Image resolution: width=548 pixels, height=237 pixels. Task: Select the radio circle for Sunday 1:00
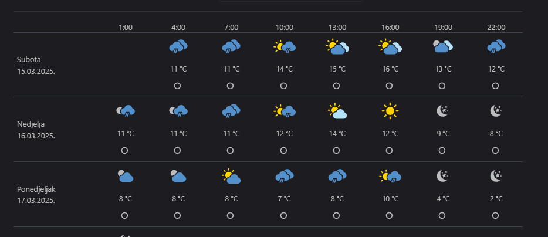pos(124,151)
